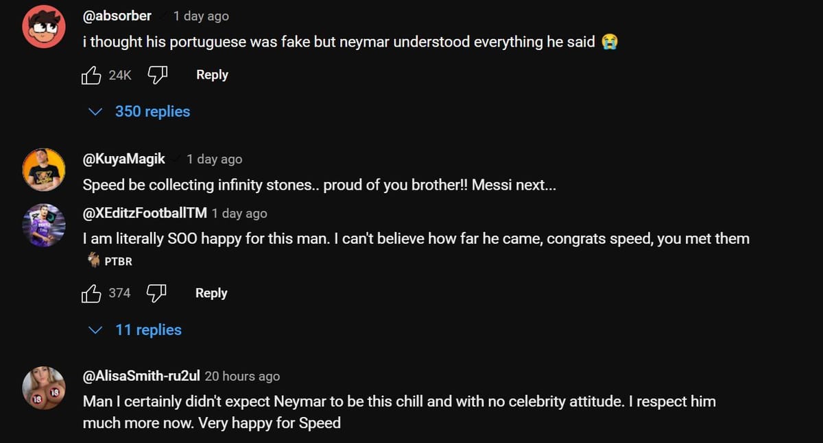
Task: Dislike @absorber's top comment
Action: (158, 74)
